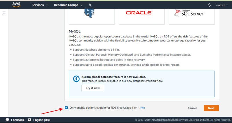Click the pin shortcut icon in header
Screen dimensions: 232x123
[x=90, y=5]
